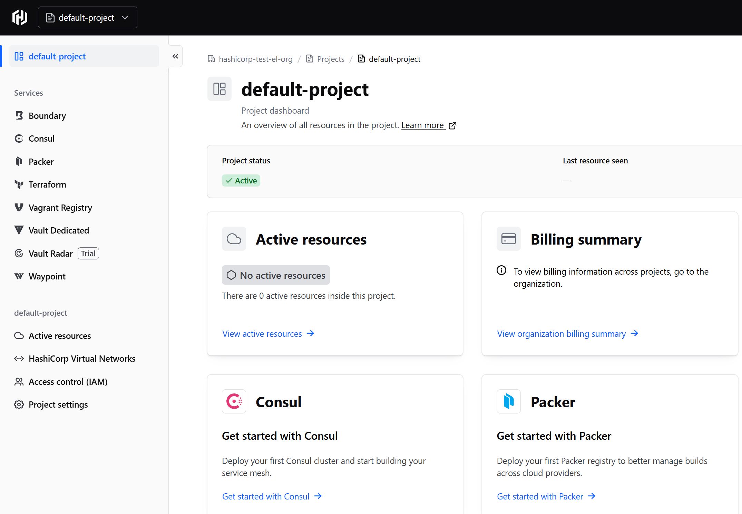
Task: Click the HashiCorp logo icon
Action: click(x=20, y=17)
